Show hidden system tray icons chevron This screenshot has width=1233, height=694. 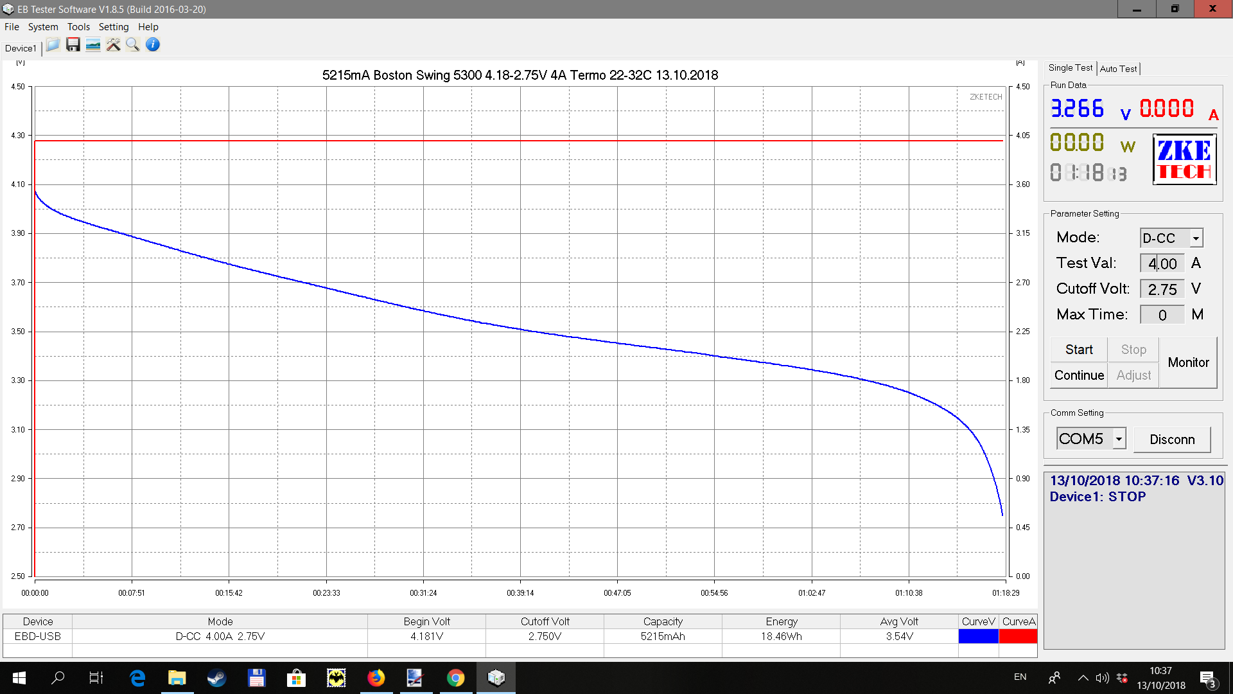pos(1083,677)
